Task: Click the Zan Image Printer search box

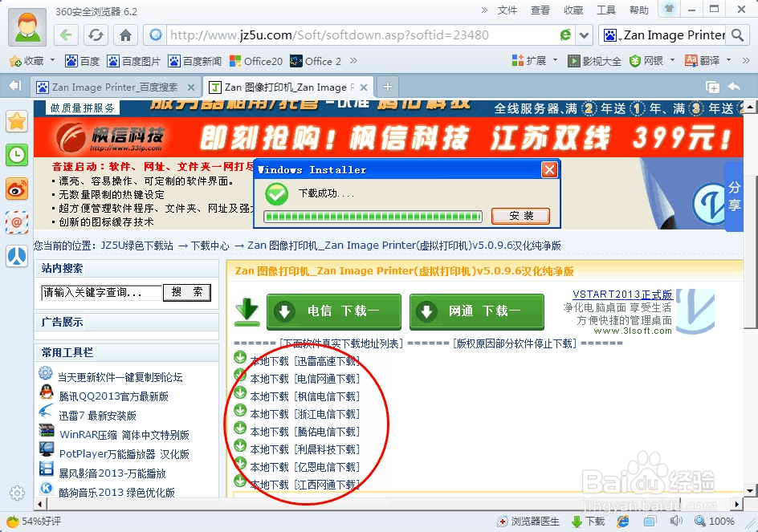Action: tap(674, 35)
